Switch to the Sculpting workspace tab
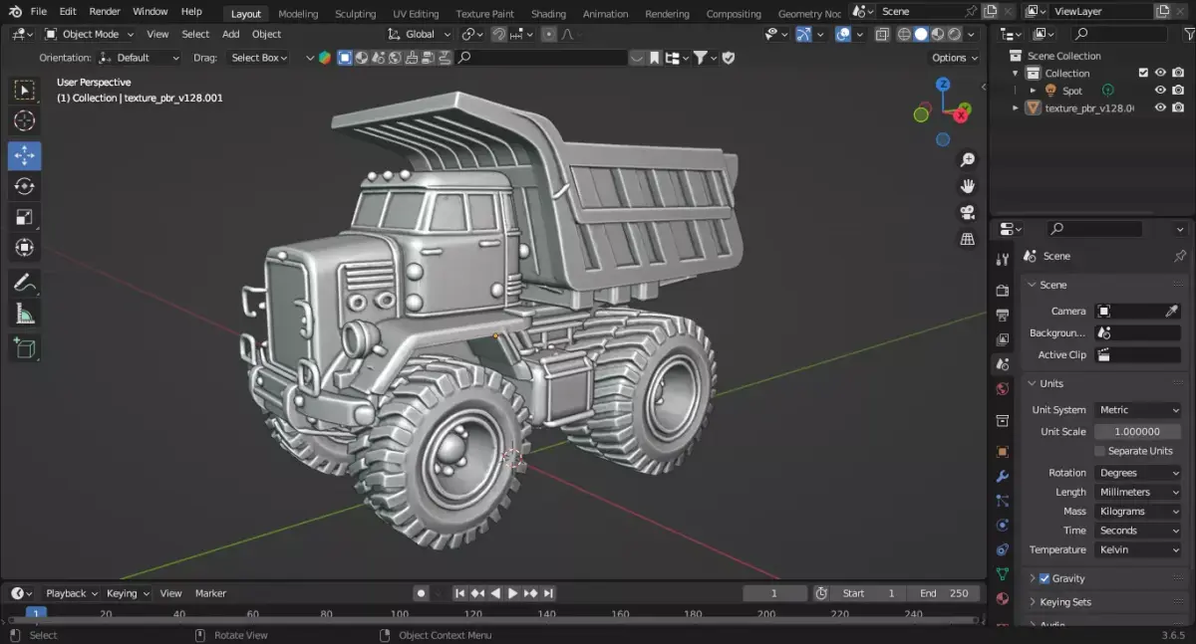 coord(356,14)
